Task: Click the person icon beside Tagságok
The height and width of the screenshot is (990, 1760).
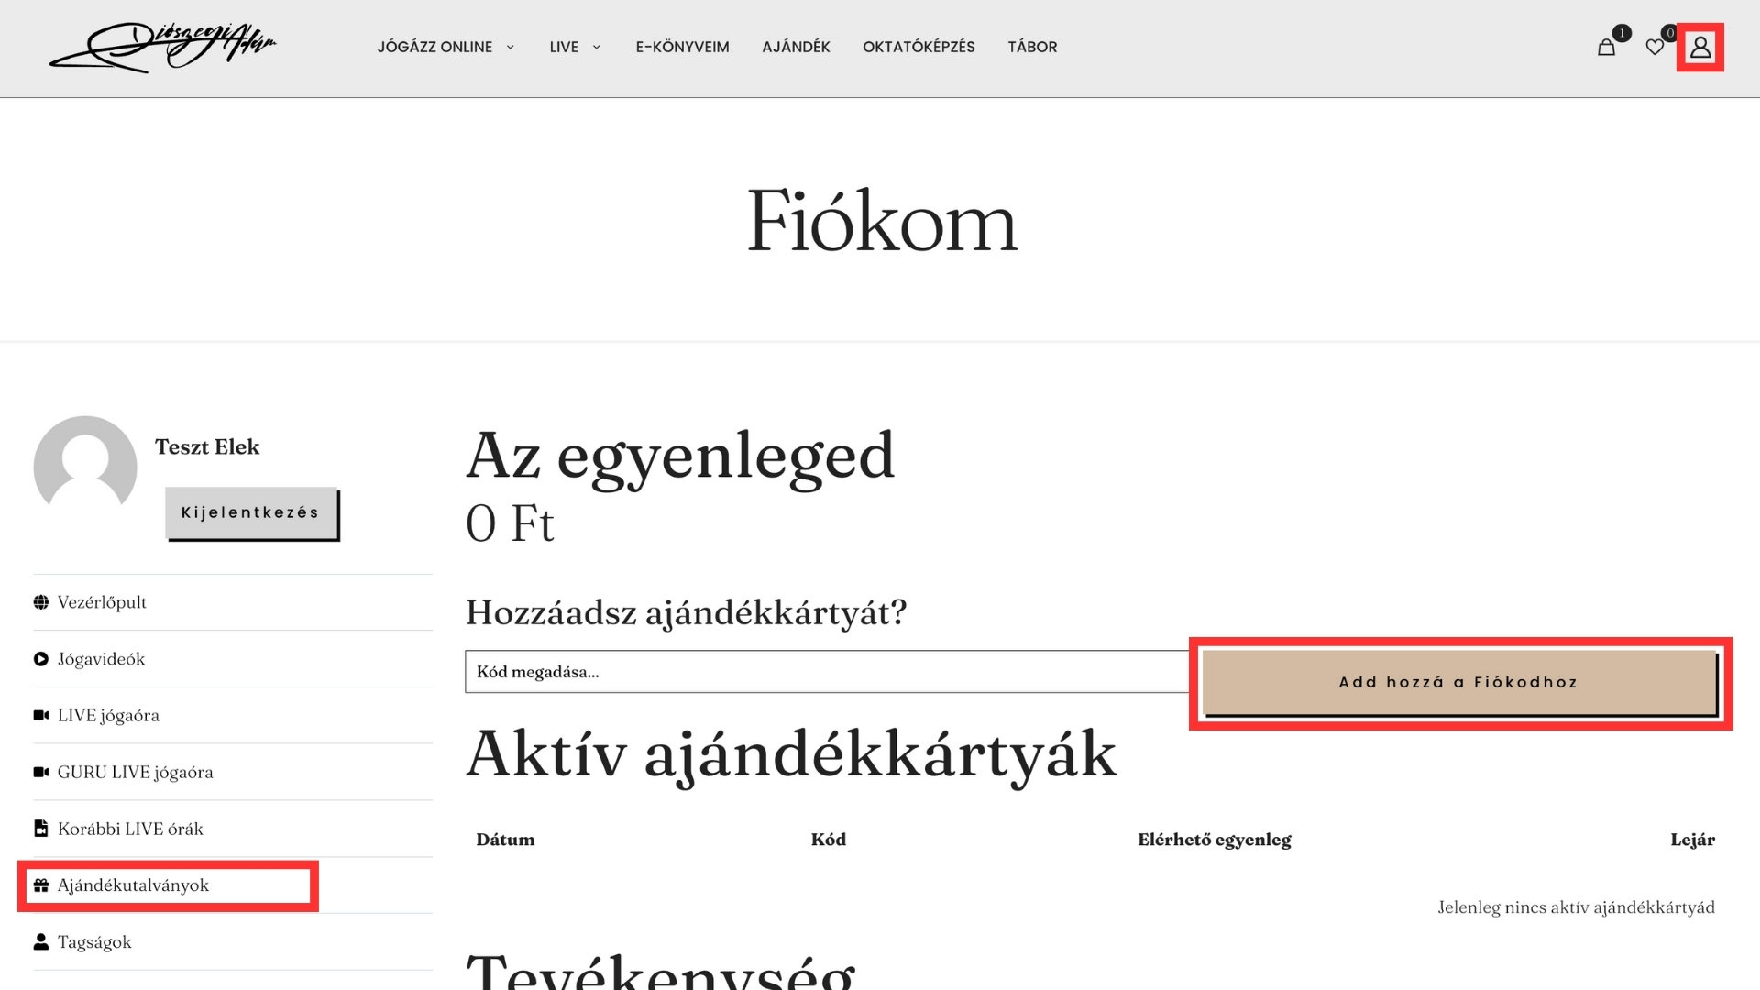Action: pos(41,941)
